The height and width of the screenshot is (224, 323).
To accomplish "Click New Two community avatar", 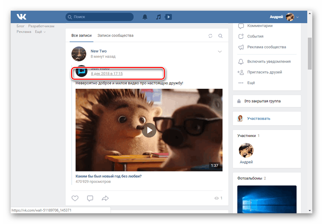I will click(79, 54).
